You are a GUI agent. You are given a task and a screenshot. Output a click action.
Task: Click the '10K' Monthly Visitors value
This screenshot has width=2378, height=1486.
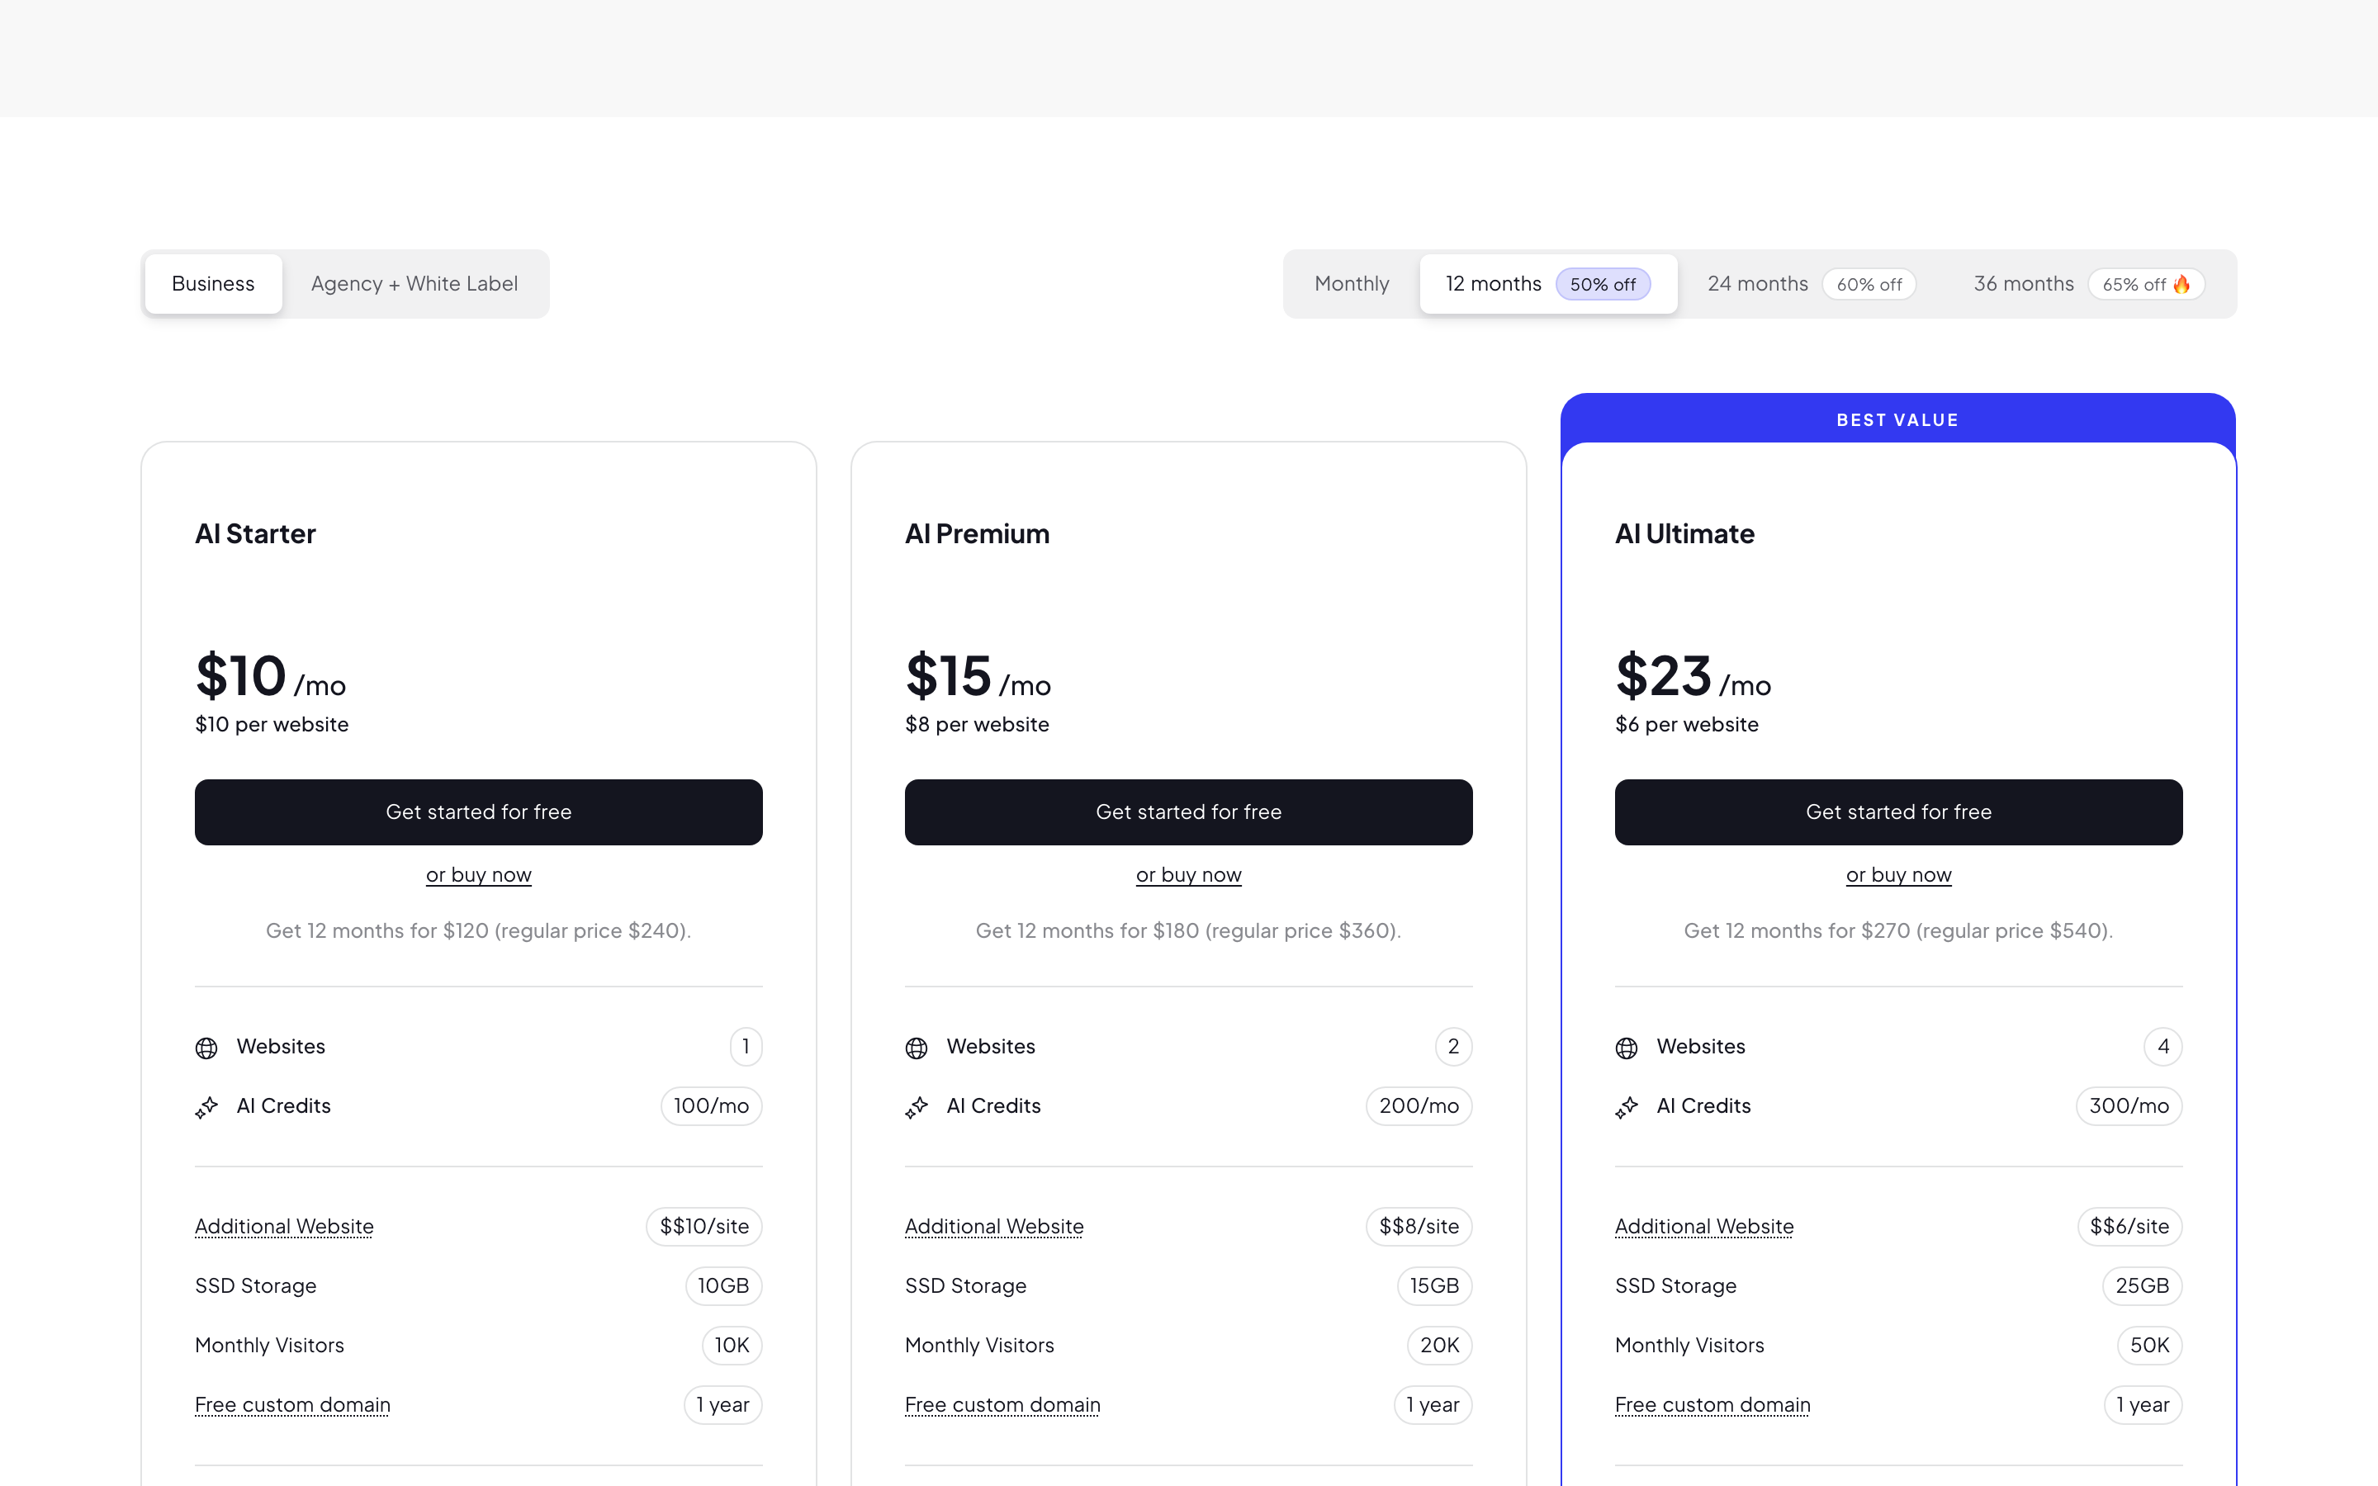tap(731, 1346)
